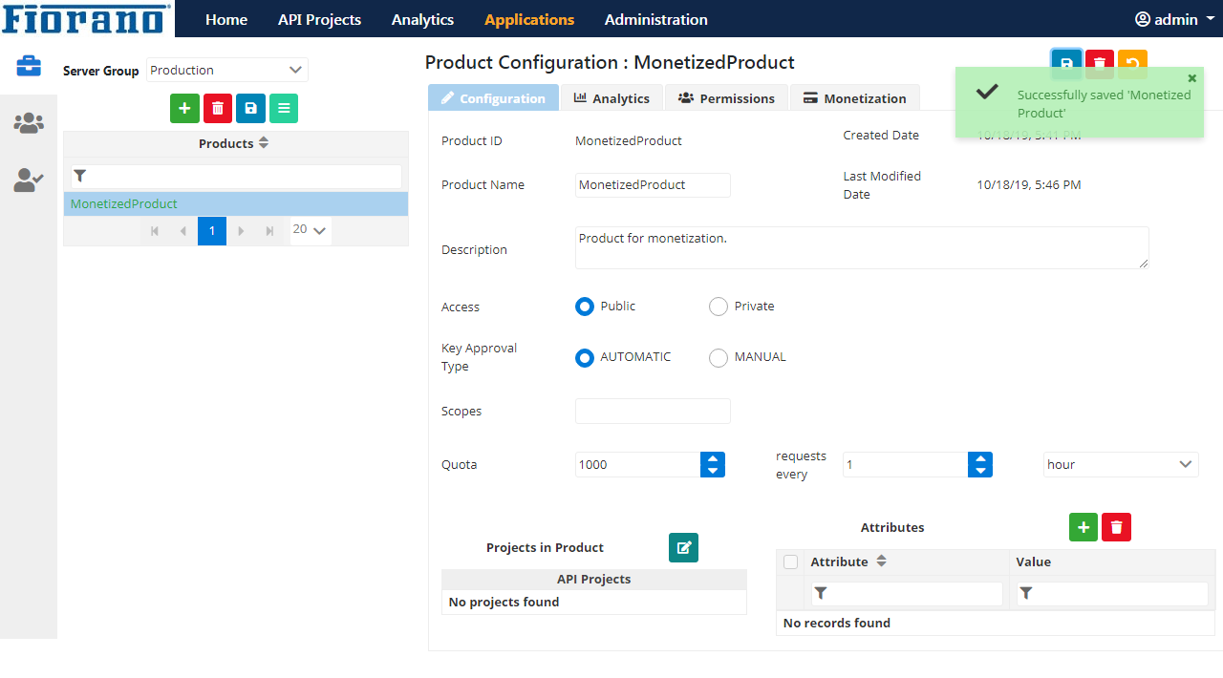This screenshot has width=1223, height=678.
Task: Delete attribute using red trash icon
Action: pyautogui.click(x=1116, y=527)
